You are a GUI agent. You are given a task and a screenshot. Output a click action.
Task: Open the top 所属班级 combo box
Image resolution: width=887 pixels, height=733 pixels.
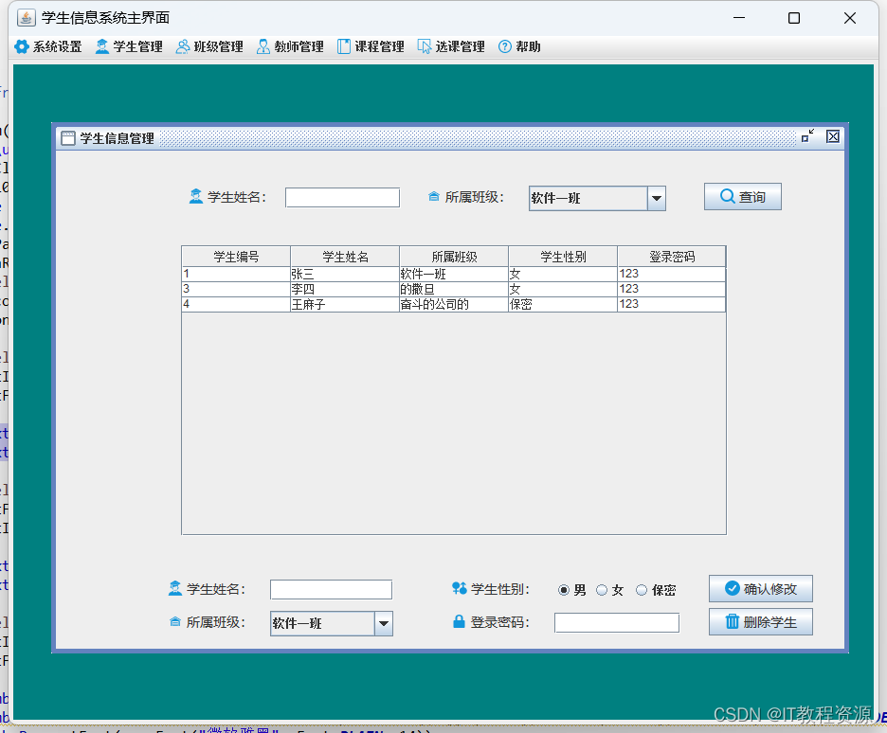[597, 198]
